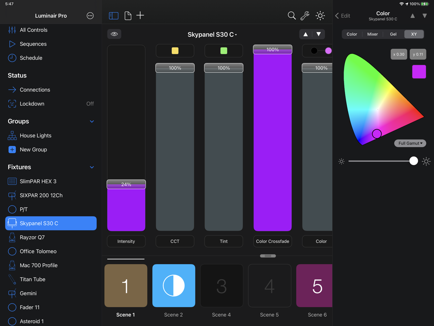Collapse the Fixtures section chevron
The image size is (434, 326).
[x=92, y=167]
